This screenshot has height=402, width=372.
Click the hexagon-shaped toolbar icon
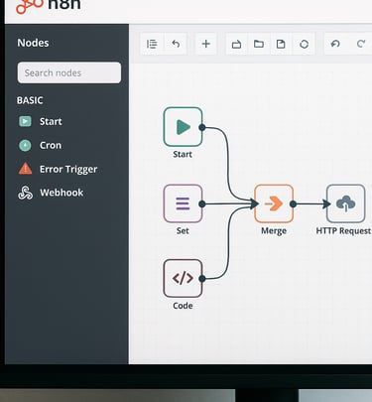point(304,44)
